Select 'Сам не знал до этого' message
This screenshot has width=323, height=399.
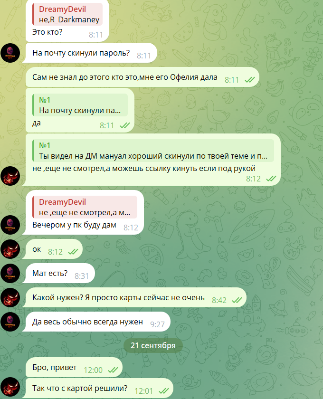142,77
